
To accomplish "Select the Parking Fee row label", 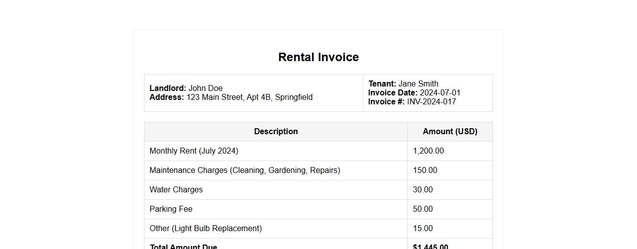I will [x=171, y=209].
